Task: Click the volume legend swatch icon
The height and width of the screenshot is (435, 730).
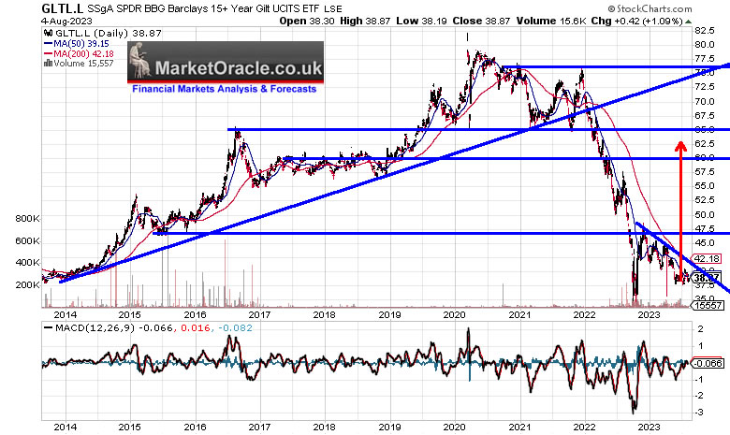Action: pos(48,64)
